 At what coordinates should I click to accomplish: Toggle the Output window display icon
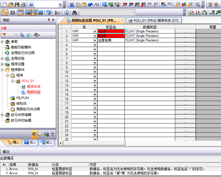[21, 12]
